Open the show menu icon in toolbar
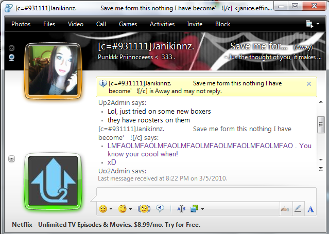The width and height of the screenshot is (329, 234). point(309,24)
